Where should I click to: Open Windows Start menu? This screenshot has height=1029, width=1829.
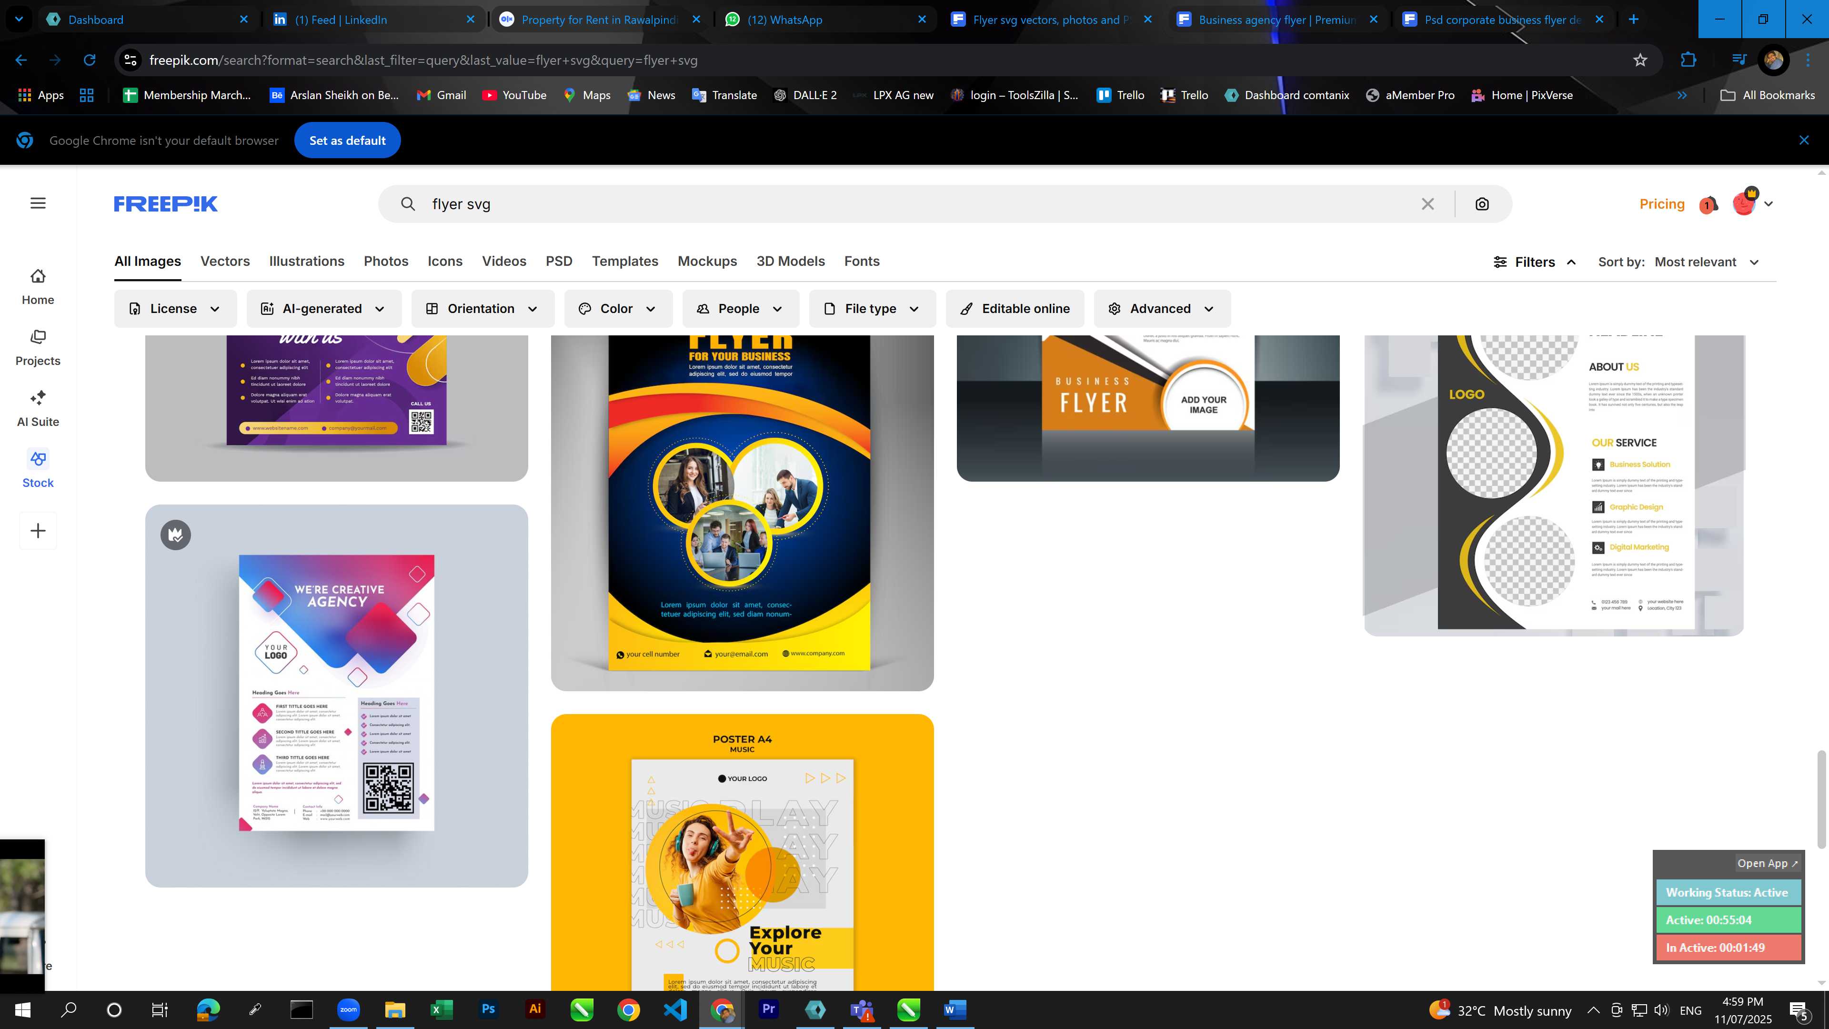[22, 1010]
